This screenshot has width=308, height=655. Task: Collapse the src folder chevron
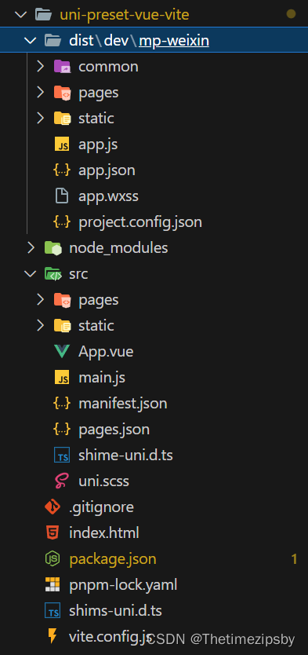[x=31, y=274]
